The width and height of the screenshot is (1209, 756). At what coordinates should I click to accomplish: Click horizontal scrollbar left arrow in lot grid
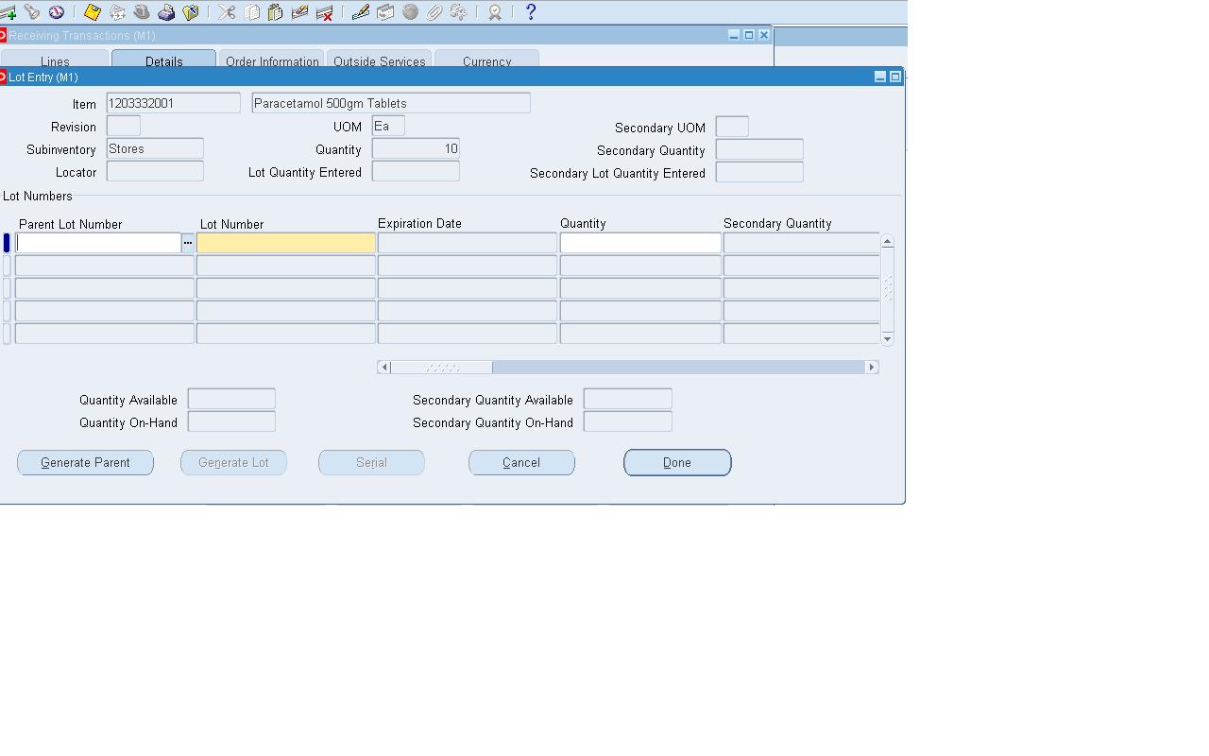(383, 367)
